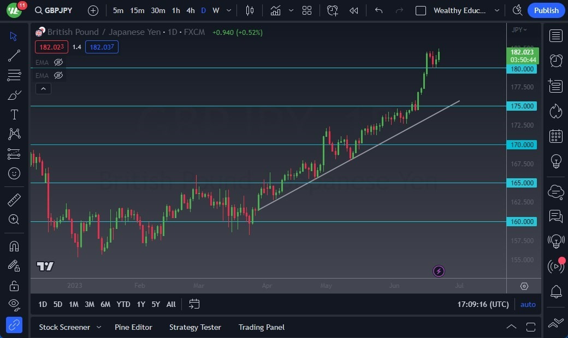This screenshot has width=568, height=338.
Task: Open the Indicators menu
Action: point(276,10)
